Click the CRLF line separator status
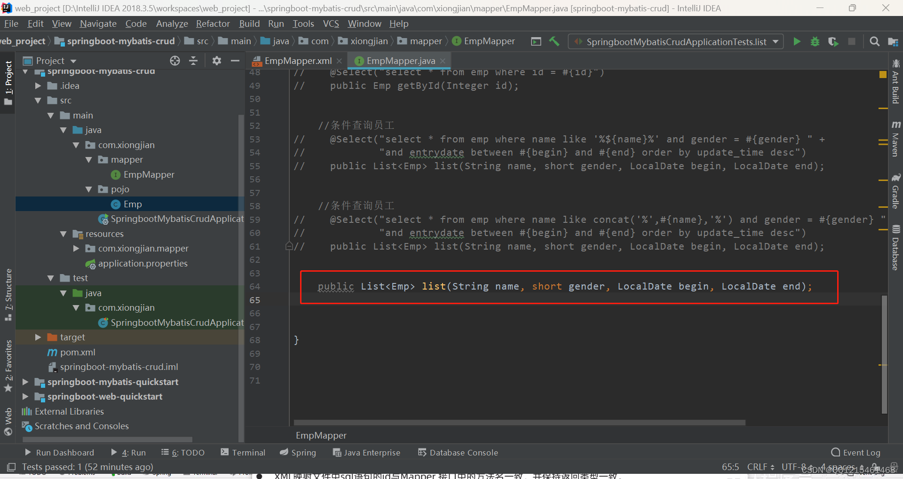This screenshot has height=479, width=903. coord(760,467)
